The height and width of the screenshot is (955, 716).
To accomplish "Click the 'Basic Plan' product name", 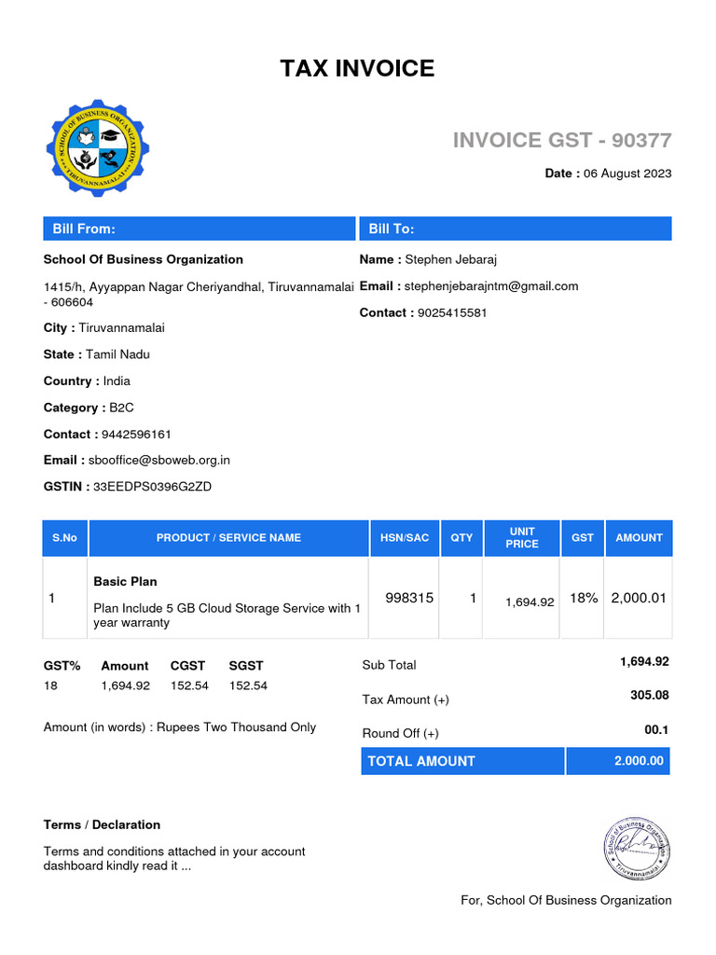I will (x=126, y=582).
